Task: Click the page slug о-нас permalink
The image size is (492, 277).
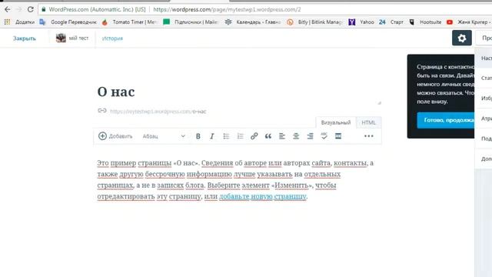Action: click(x=199, y=112)
